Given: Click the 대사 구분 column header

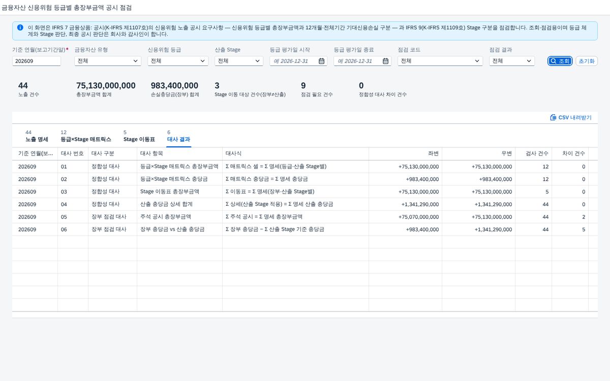Looking at the screenshot, I should pyautogui.click(x=111, y=154).
